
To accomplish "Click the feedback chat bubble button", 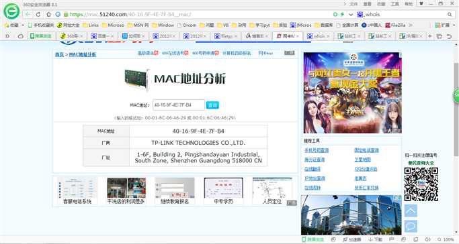I will [x=411, y=226].
